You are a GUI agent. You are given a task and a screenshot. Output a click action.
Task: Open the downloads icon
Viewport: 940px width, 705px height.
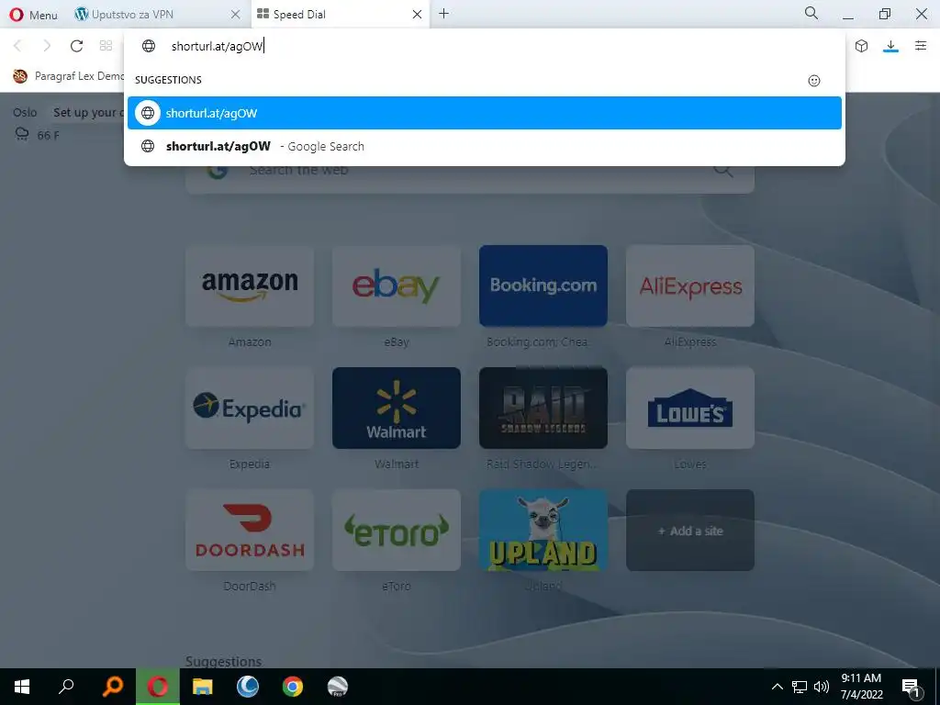pos(890,46)
